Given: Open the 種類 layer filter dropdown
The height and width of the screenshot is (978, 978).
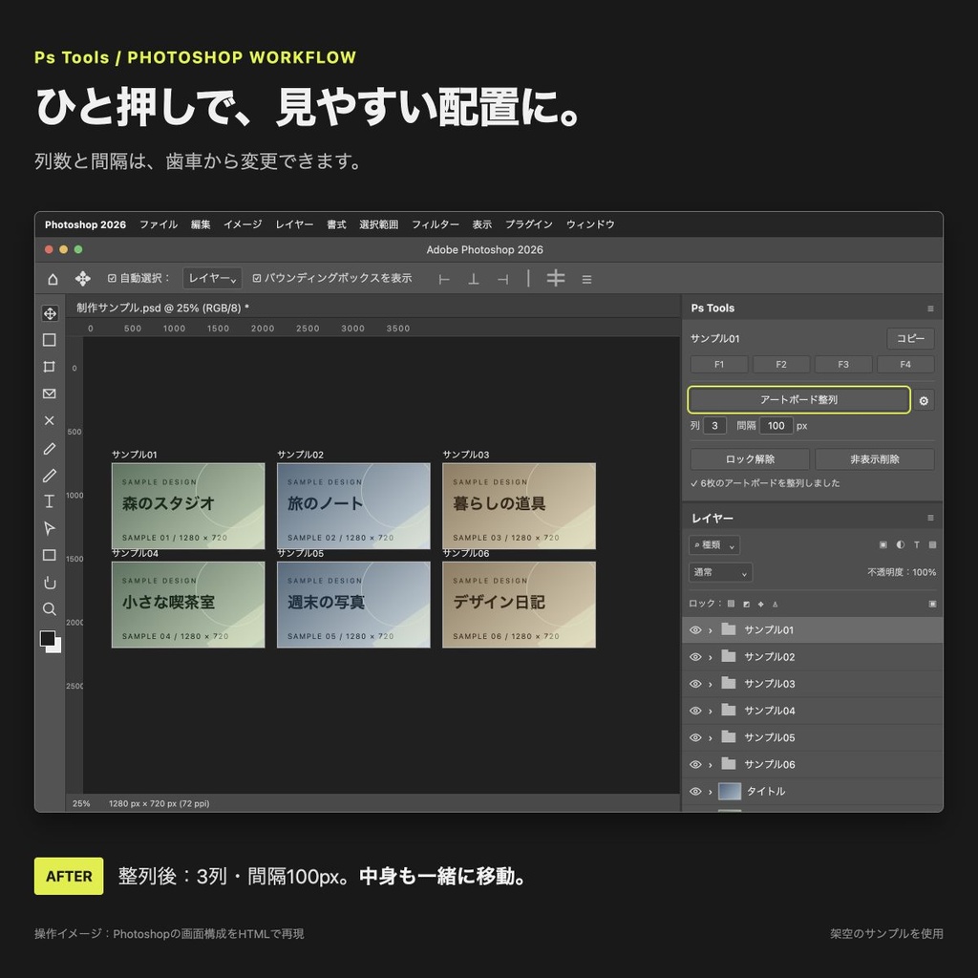Looking at the screenshot, I should click(x=714, y=545).
